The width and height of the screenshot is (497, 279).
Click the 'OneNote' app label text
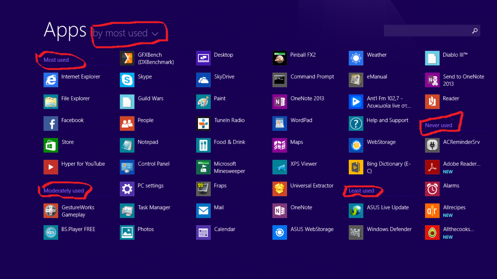click(x=302, y=207)
